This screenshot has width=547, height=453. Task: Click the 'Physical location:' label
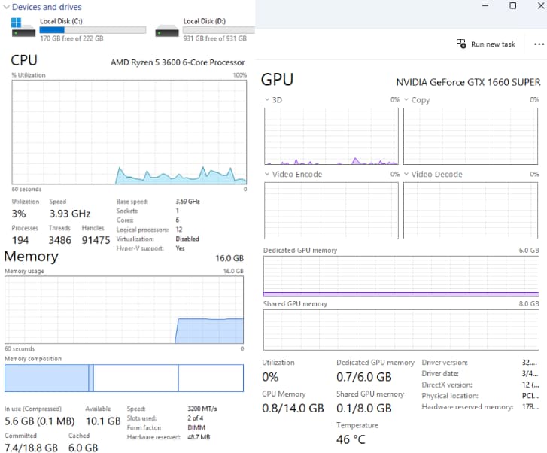tap(450, 396)
